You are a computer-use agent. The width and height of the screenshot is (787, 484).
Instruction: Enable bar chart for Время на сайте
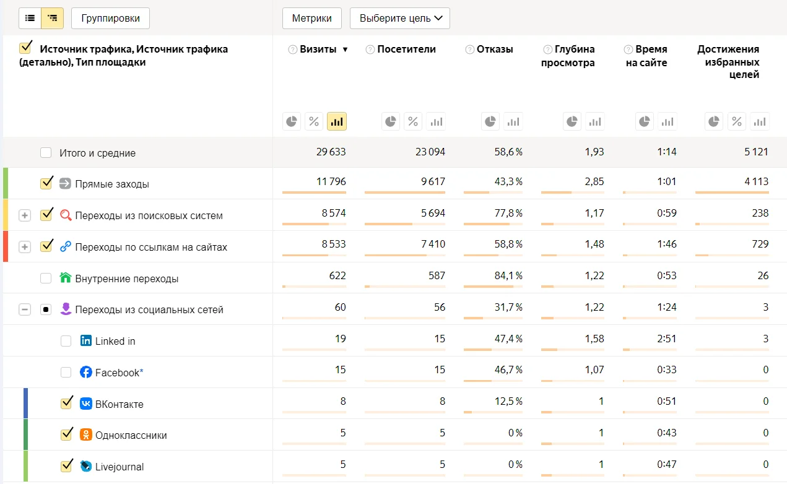coord(667,121)
